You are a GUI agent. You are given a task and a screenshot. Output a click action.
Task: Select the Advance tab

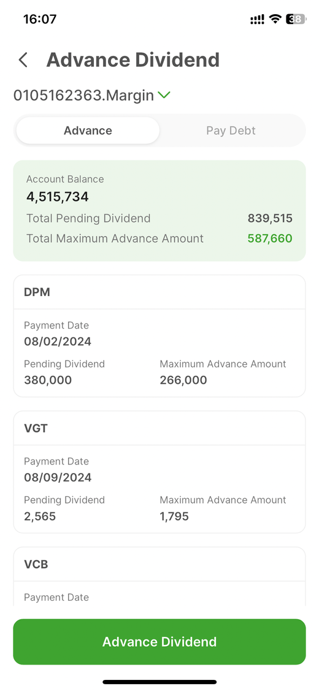click(88, 130)
